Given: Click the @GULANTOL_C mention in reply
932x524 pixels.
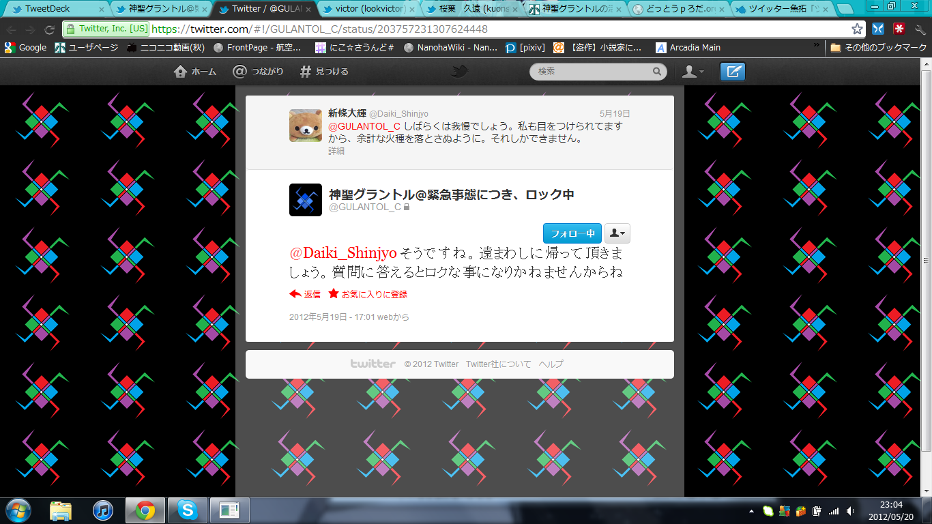Looking at the screenshot, I should pos(364,126).
